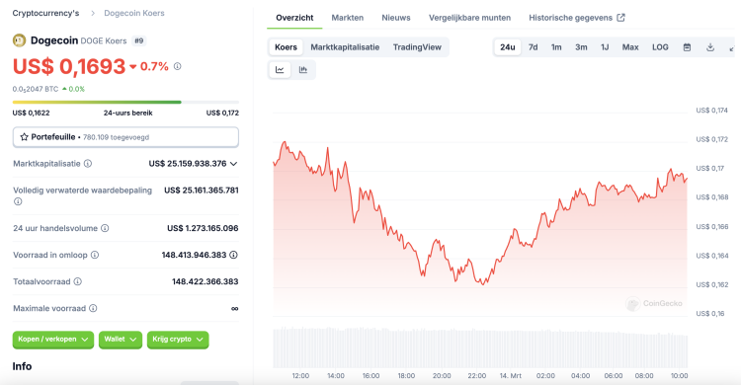741x385 pixels.
Task: Set chart range to 1J
Action: point(605,47)
